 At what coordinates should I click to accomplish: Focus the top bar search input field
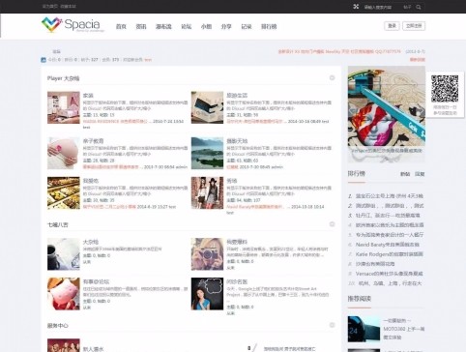[x=380, y=7]
